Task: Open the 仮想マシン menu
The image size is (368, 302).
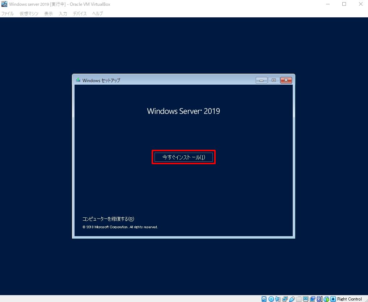Action: (x=29, y=14)
